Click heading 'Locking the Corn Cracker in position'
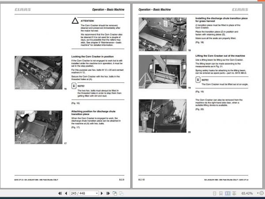265x199 pixels. [x=92, y=57]
